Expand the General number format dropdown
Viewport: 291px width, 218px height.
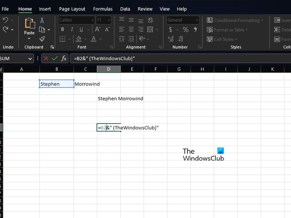tap(197, 20)
